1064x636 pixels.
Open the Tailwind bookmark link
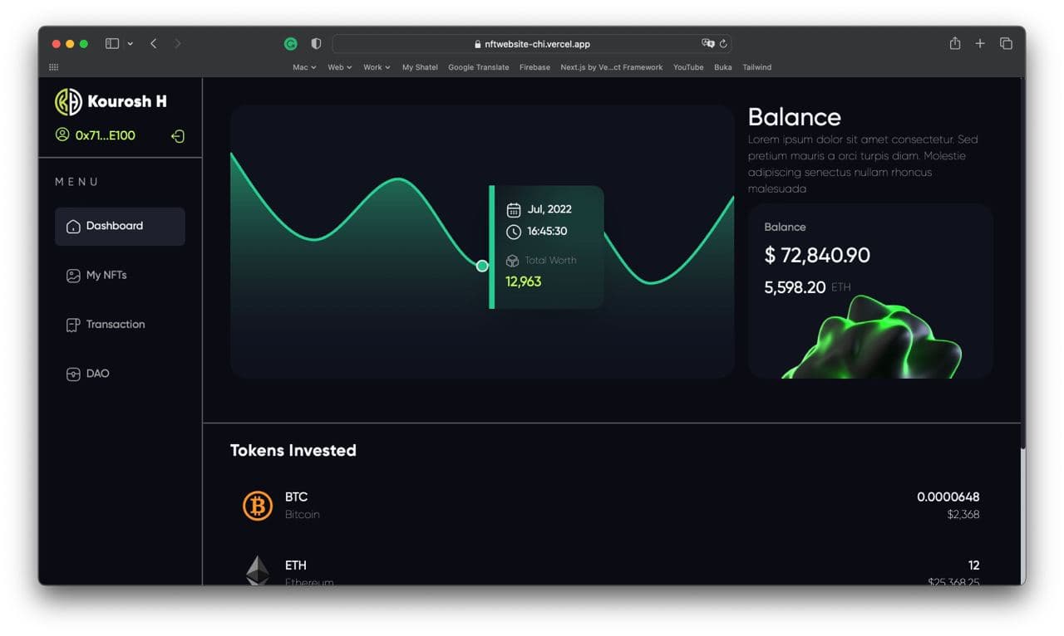click(756, 67)
